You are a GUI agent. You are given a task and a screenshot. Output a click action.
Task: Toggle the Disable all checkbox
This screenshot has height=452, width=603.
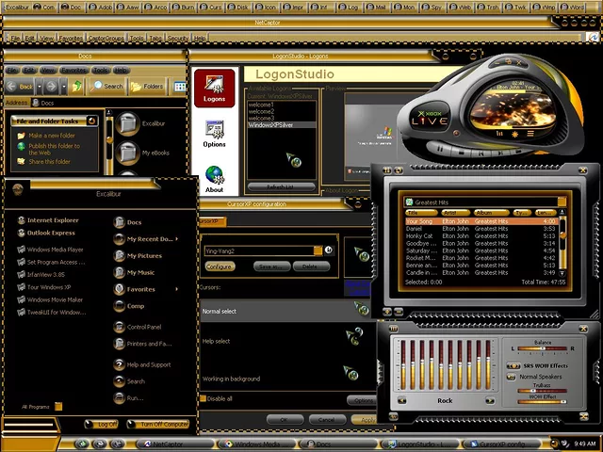(x=203, y=398)
